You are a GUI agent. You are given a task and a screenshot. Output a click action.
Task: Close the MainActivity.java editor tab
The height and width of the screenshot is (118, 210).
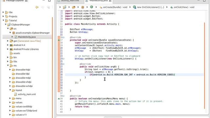pos(110,1)
